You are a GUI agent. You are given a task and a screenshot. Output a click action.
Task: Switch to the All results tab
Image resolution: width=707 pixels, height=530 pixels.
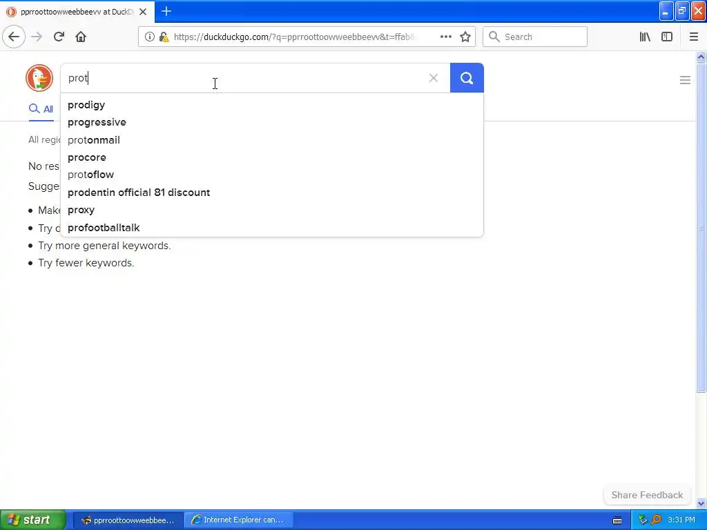[x=41, y=109]
